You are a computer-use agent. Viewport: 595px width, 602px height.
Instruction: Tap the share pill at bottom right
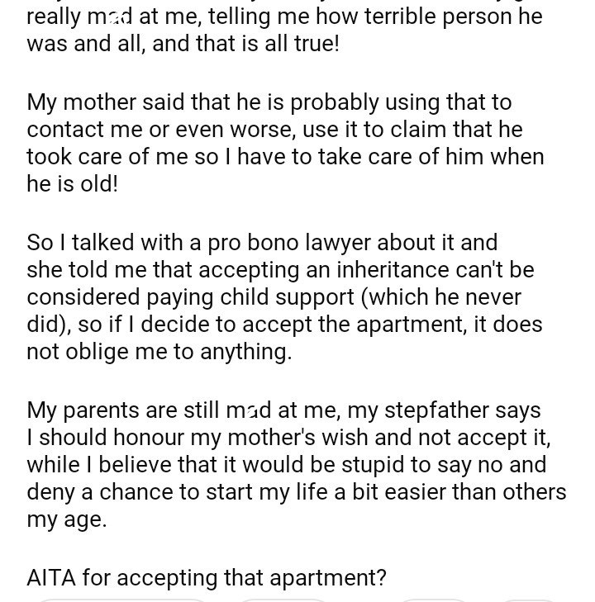click(529, 600)
